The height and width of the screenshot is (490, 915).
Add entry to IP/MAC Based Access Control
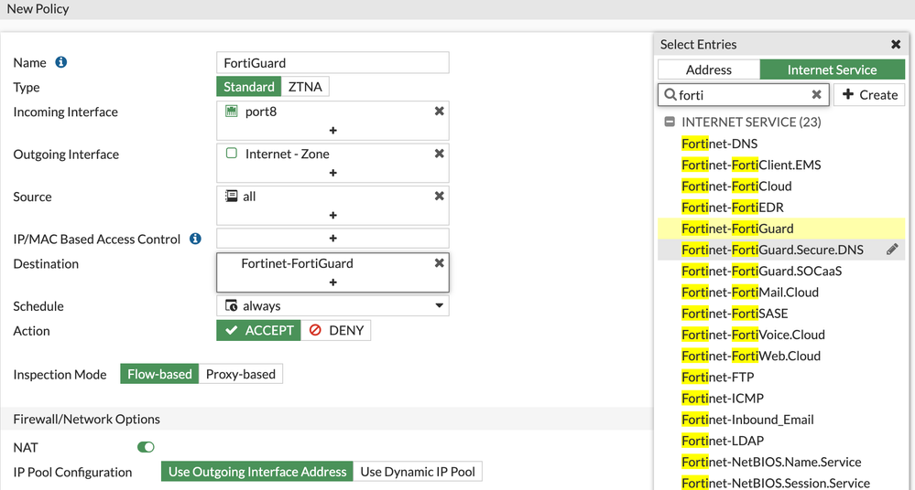(332, 239)
